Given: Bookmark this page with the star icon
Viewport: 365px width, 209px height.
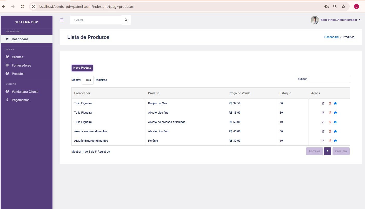Looking at the screenshot, I should [343, 6].
